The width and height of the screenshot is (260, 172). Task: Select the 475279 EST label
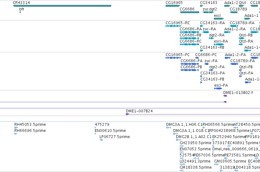click(x=102, y=125)
